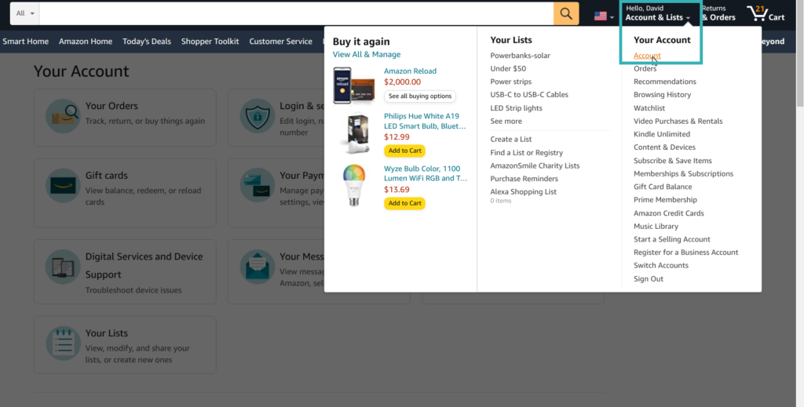Click Sign Out
The height and width of the screenshot is (407, 804).
pos(649,279)
